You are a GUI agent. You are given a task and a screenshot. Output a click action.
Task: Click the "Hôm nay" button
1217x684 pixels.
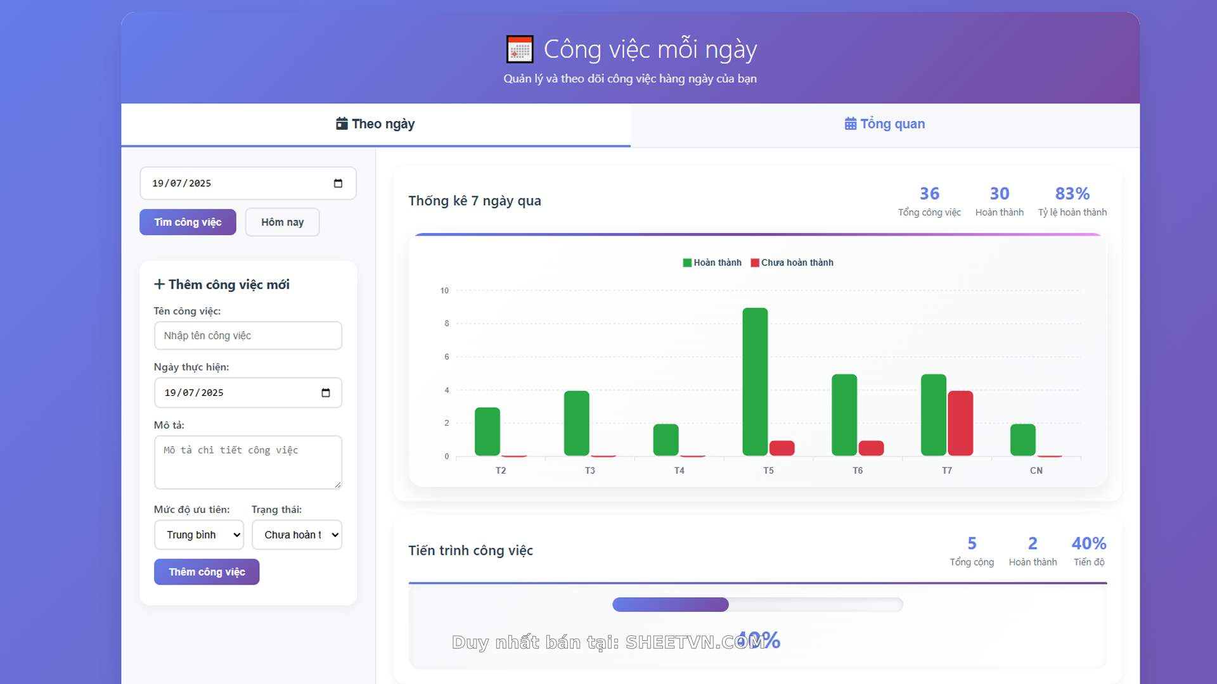click(x=282, y=222)
